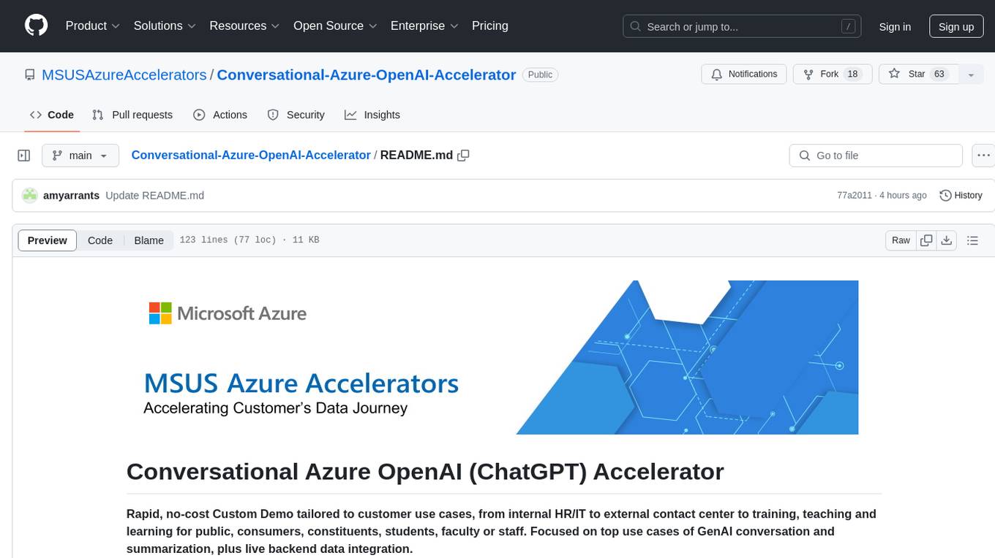
Task: Expand the Enterprise menu
Action: pyautogui.click(x=424, y=26)
